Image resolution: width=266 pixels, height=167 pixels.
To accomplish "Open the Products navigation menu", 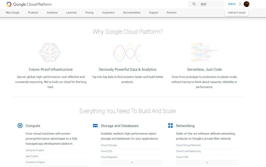I will [33, 12].
